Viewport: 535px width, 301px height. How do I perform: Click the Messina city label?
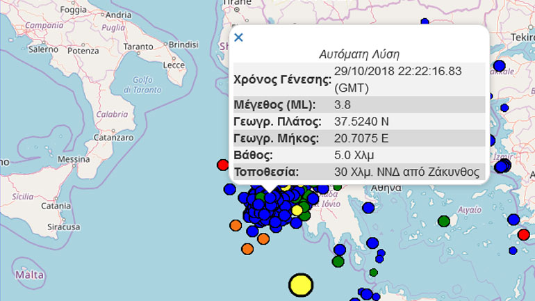pos(74,159)
